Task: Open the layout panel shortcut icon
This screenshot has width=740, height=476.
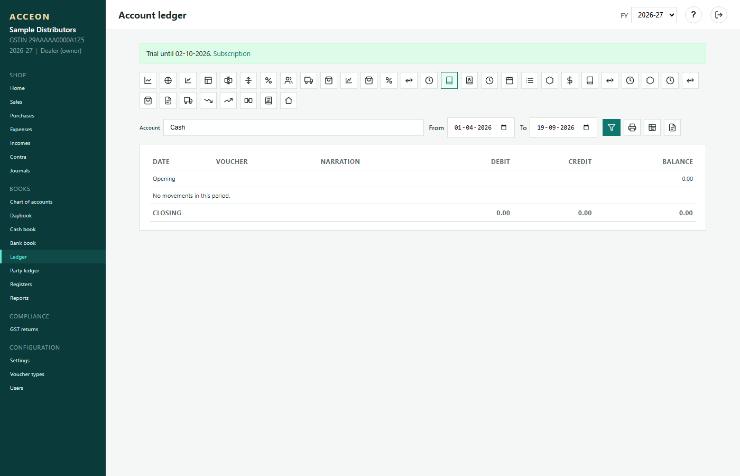Action: [208, 80]
